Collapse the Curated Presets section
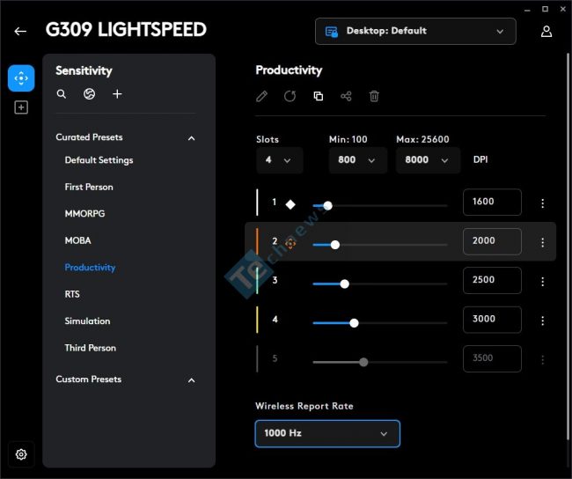 pyautogui.click(x=191, y=138)
